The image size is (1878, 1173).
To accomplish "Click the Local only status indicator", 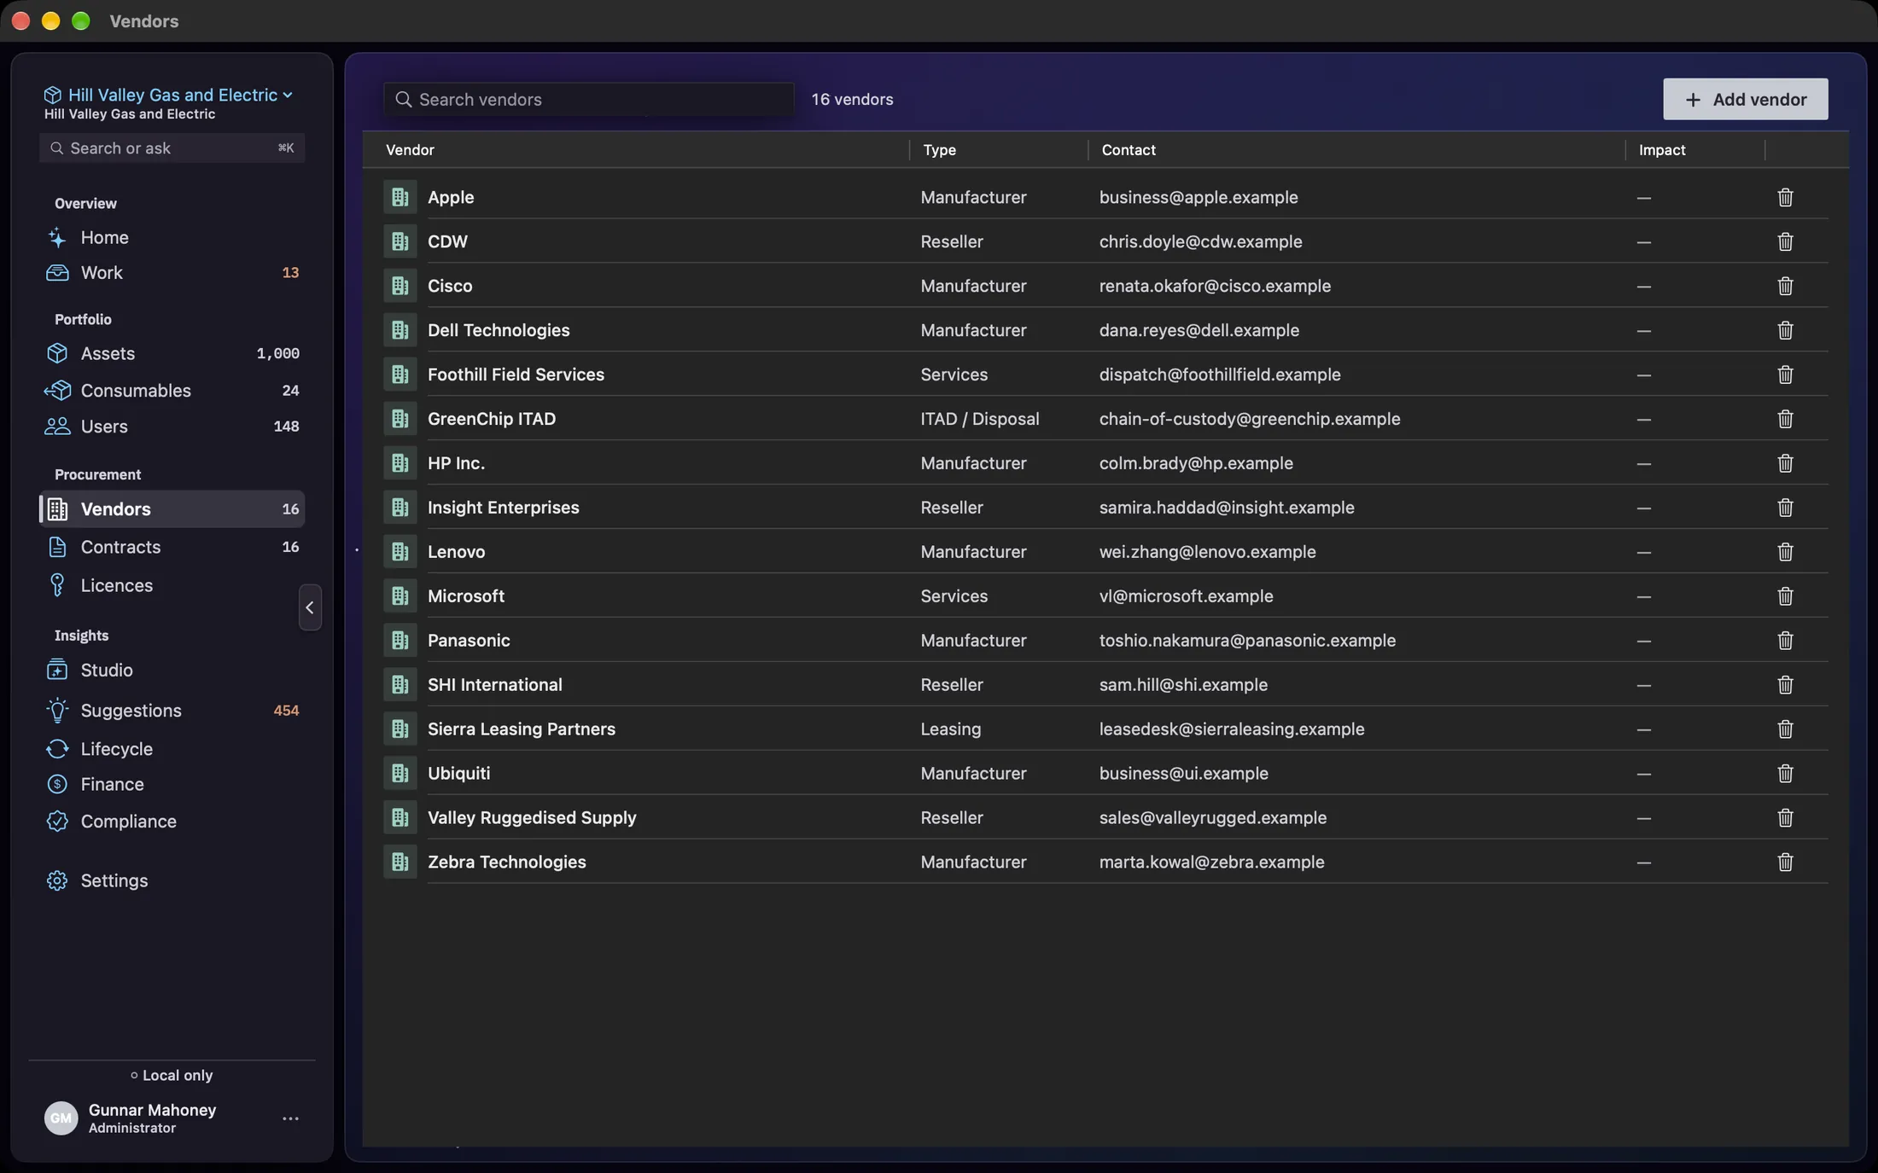I will (x=172, y=1076).
